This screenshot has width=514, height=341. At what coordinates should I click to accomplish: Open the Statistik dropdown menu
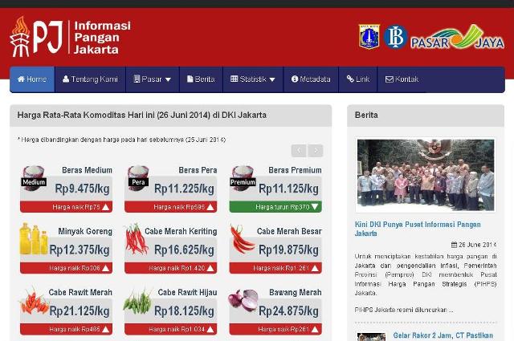[x=252, y=79]
